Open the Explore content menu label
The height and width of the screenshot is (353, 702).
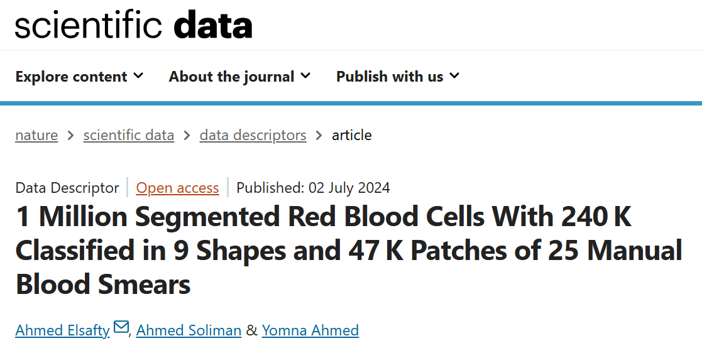point(71,77)
